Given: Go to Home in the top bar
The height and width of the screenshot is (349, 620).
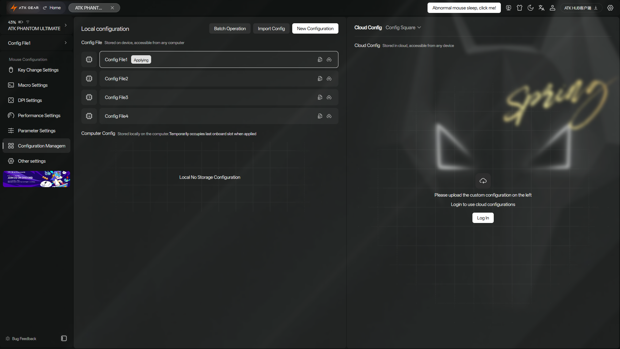Looking at the screenshot, I should pos(52,8).
